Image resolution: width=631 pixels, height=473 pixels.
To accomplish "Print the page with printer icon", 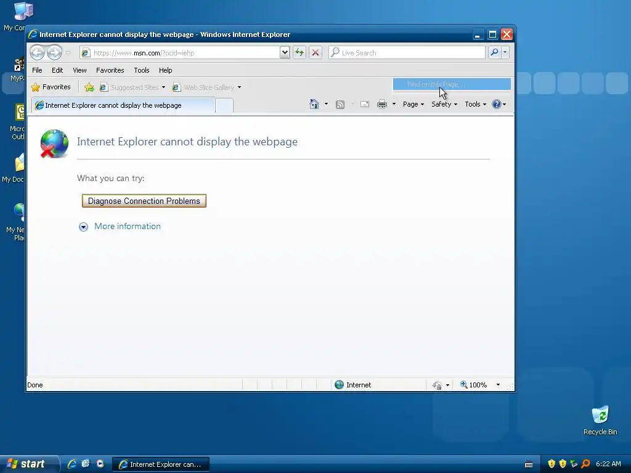I will (x=382, y=104).
